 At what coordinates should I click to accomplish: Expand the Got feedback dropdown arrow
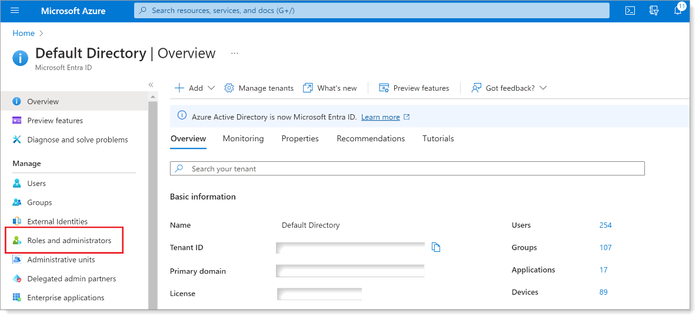543,88
